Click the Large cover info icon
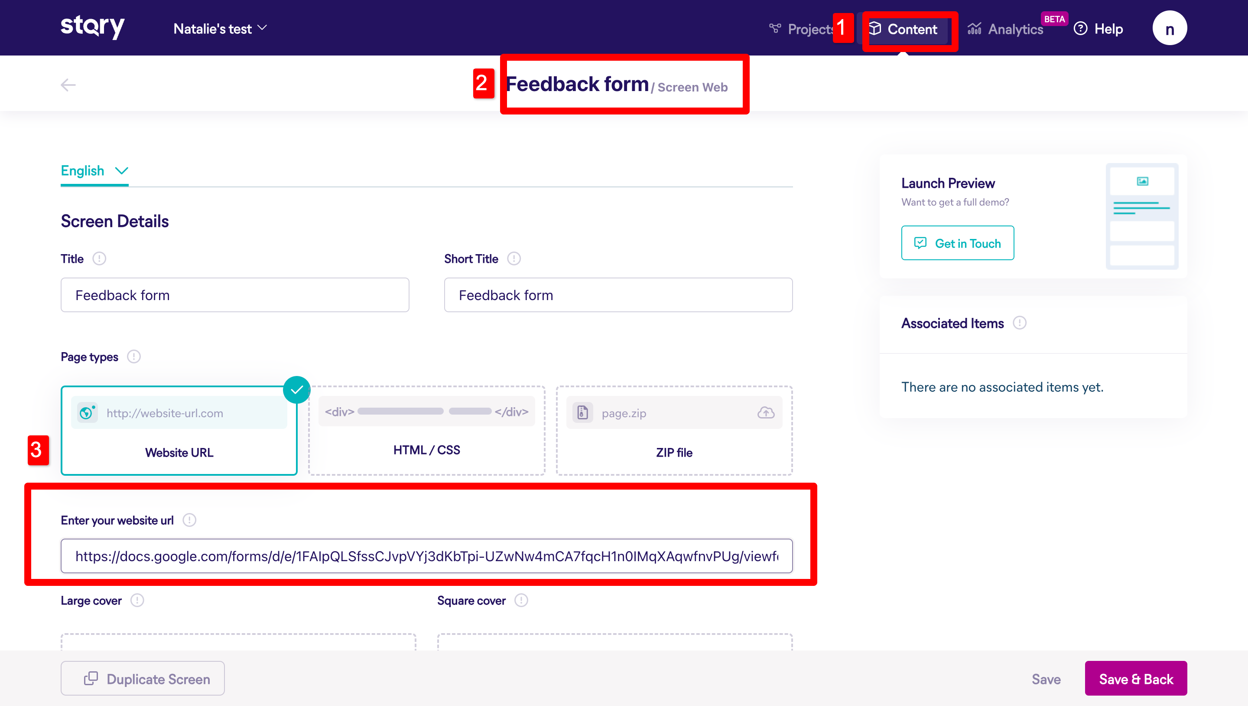The height and width of the screenshot is (706, 1248). (x=137, y=600)
